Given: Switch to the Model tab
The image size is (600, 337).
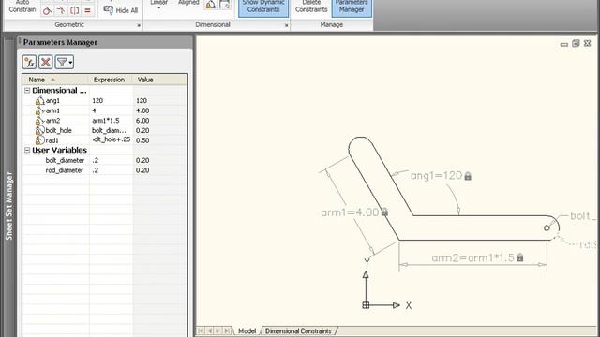Looking at the screenshot, I should [x=247, y=330].
